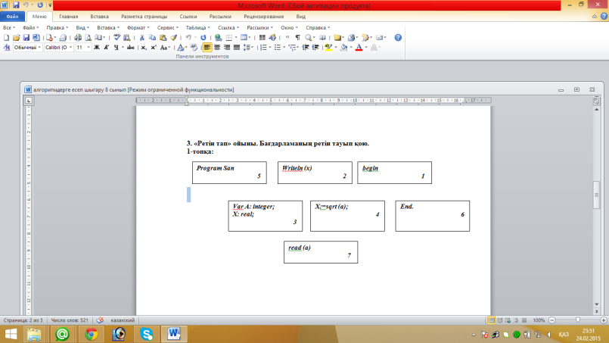Open Word Help question mark icon
This screenshot has width=609, height=343.
(x=398, y=38)
